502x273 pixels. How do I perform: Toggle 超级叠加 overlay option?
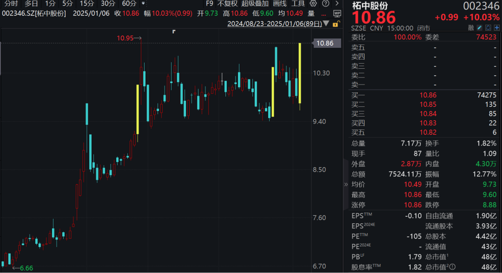pos(255,4)
